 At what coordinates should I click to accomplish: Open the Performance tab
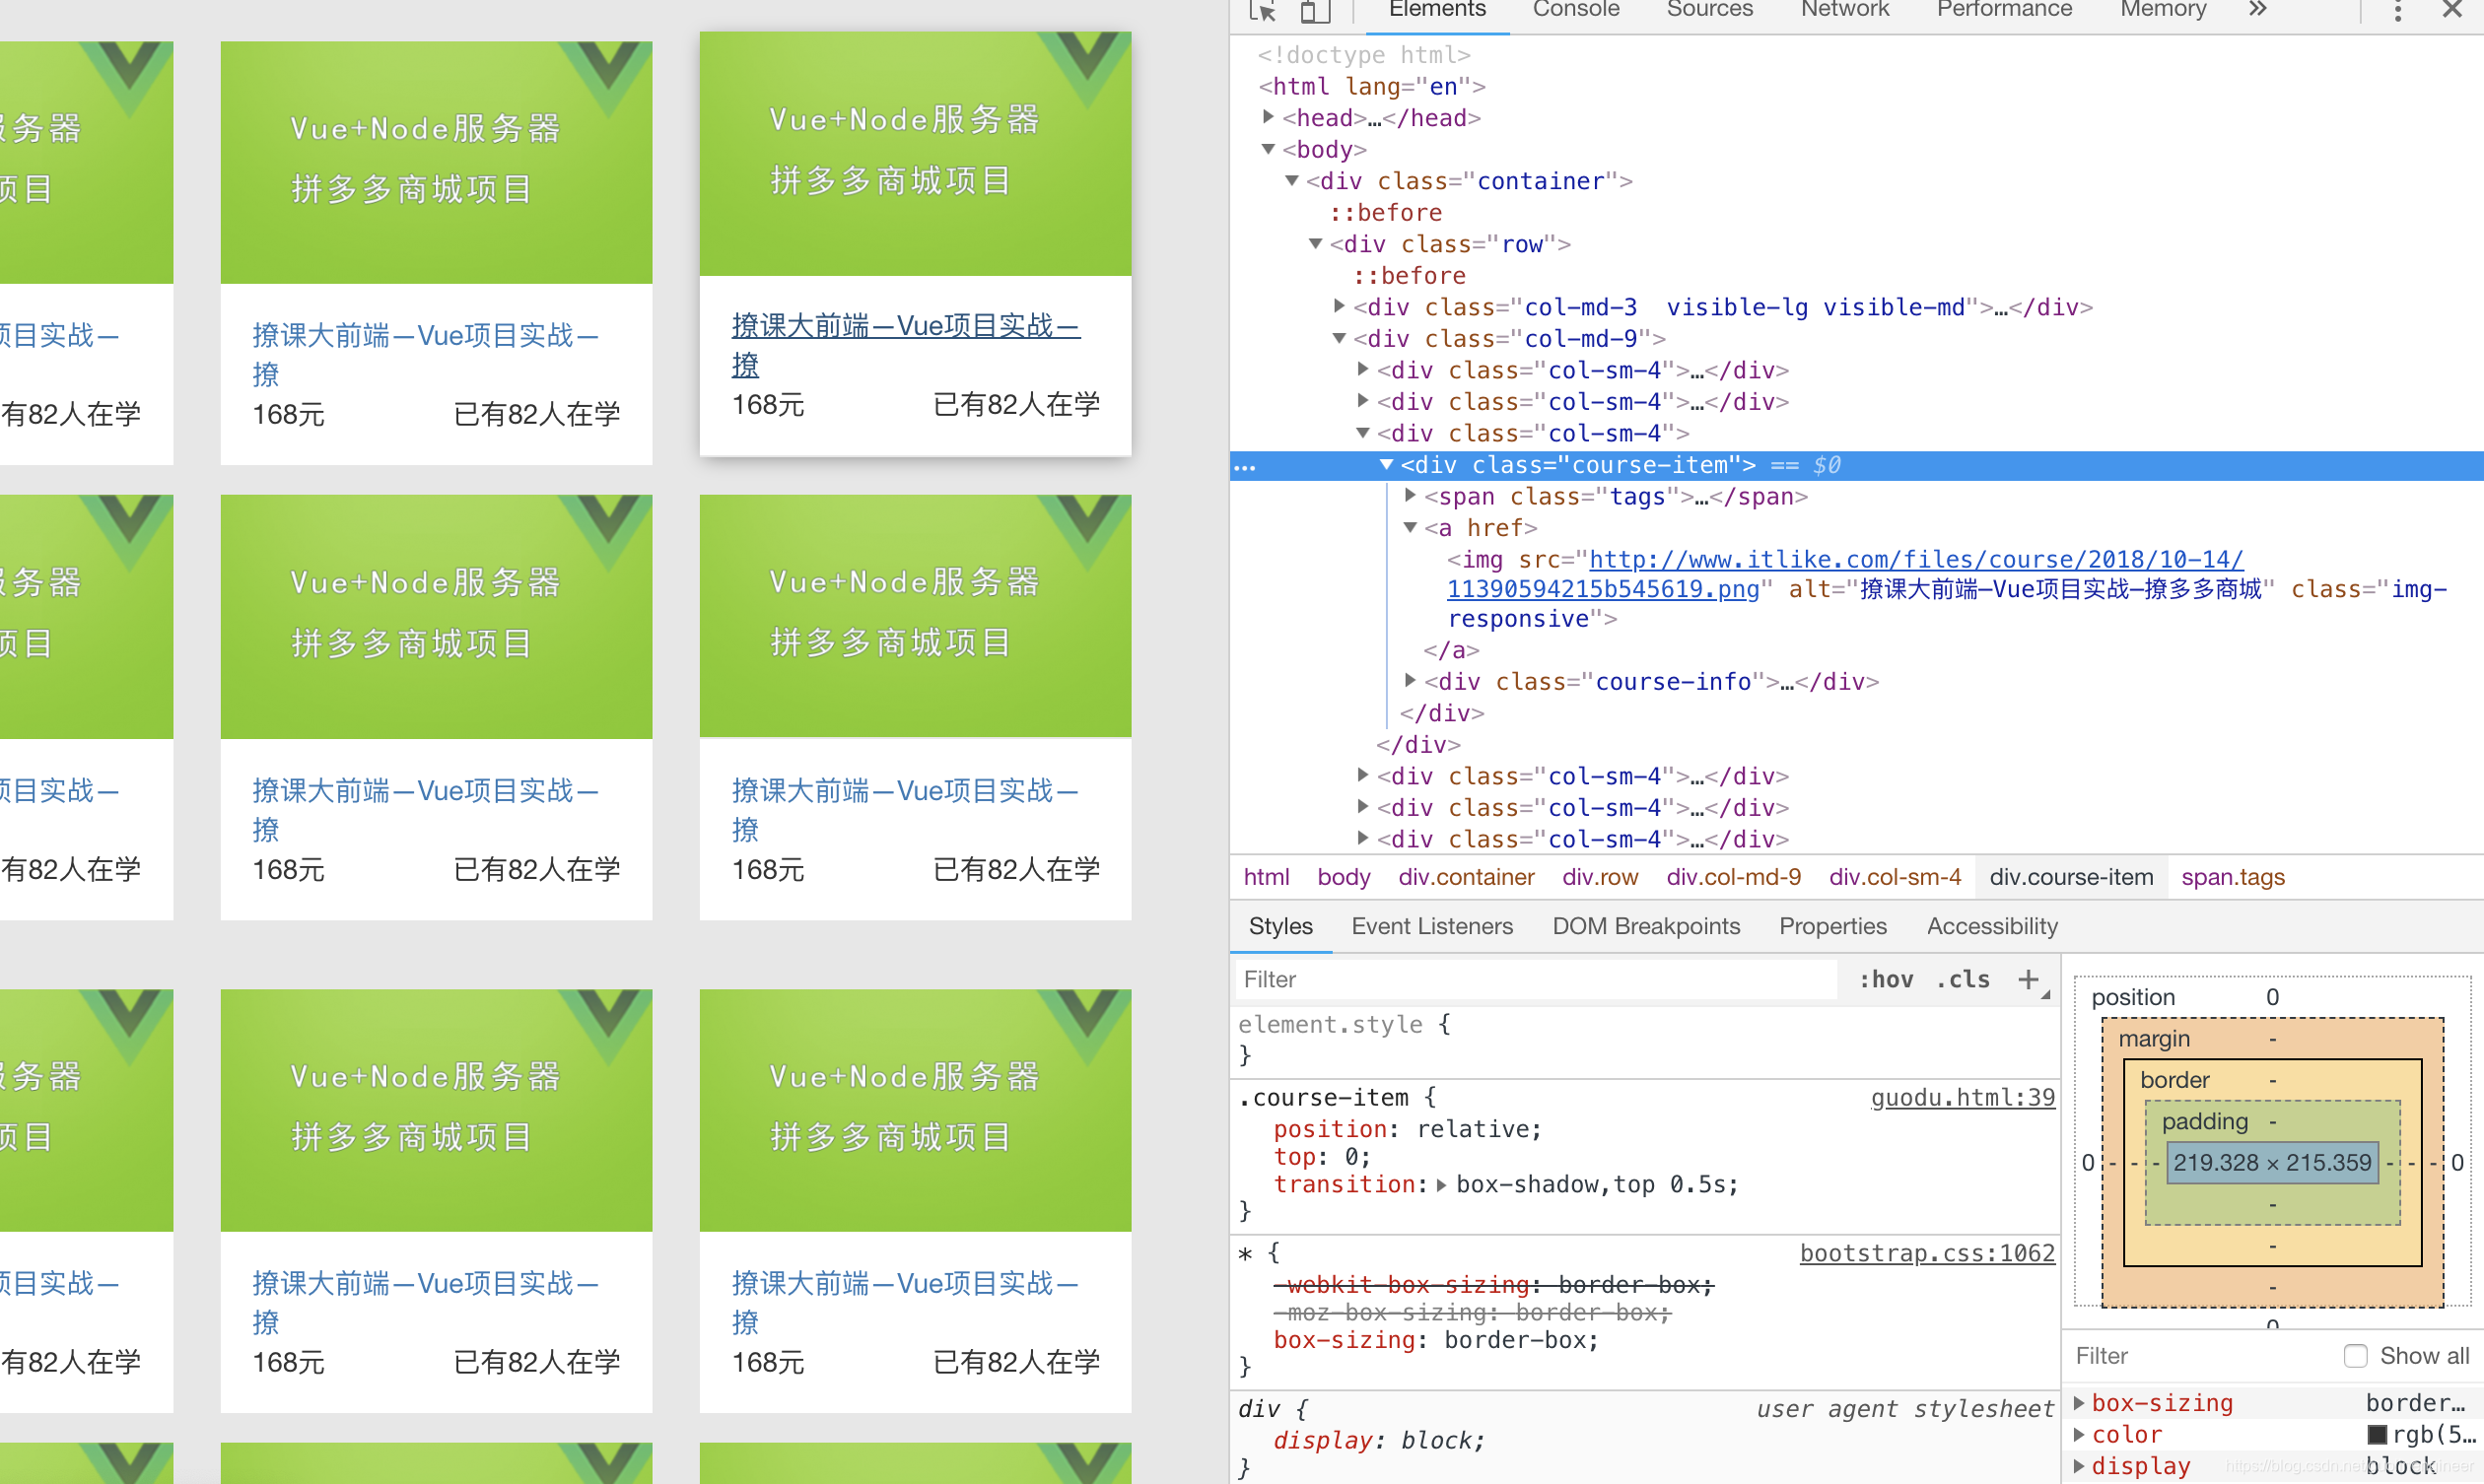coord(2004,9)
